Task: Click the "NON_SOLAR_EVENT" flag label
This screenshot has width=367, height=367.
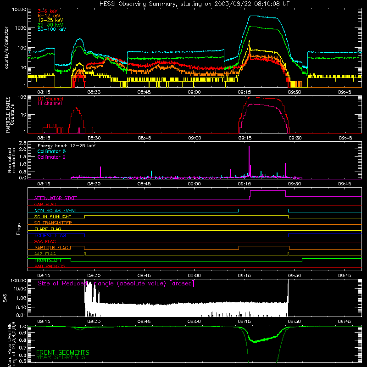Action: pyautogui.click(x=56, y=211)
